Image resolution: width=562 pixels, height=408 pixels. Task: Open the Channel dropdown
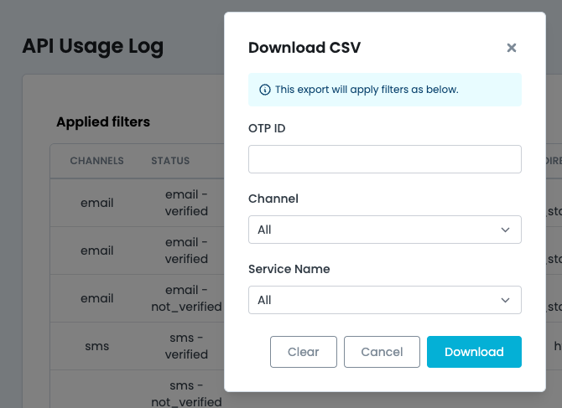pyautogui.click(x=384, y=230)
